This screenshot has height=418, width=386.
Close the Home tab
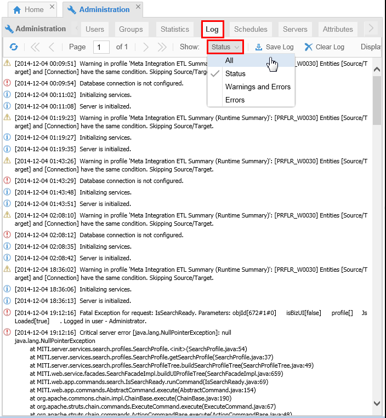coord(52,7)
